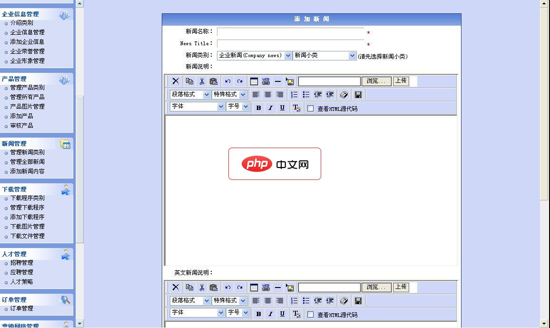The height and width of the screenshot is (328, 550).
Task: Open the 段落格式 paragraph format dropdown
Action: coord(190,94)
